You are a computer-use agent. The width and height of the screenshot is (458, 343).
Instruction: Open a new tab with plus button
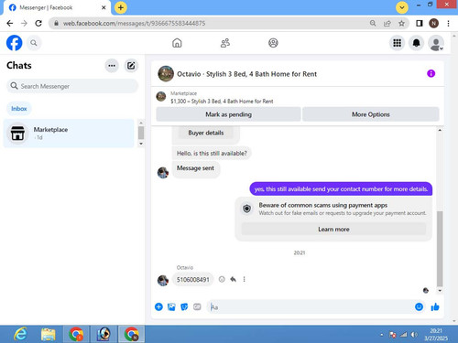pos(121,7)
